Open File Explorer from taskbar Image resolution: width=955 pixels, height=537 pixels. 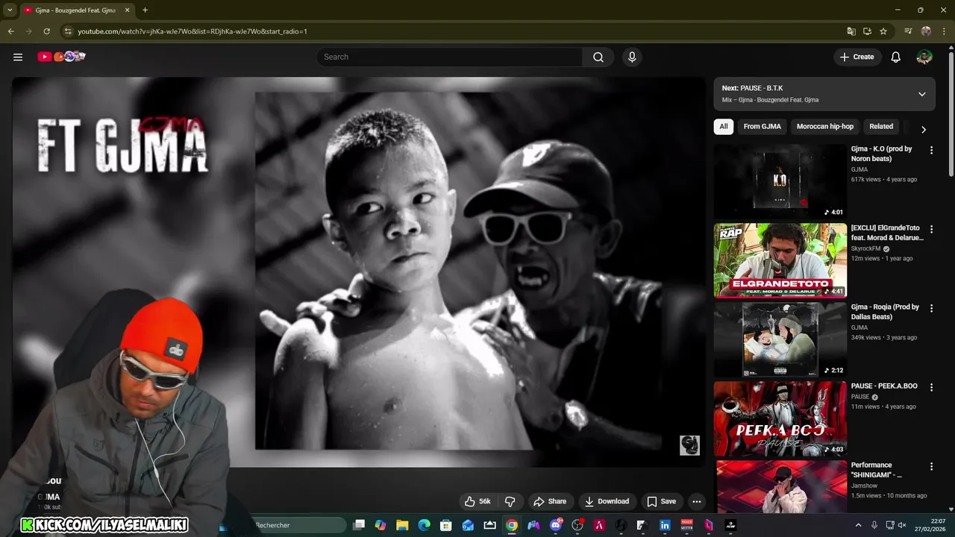402,525
